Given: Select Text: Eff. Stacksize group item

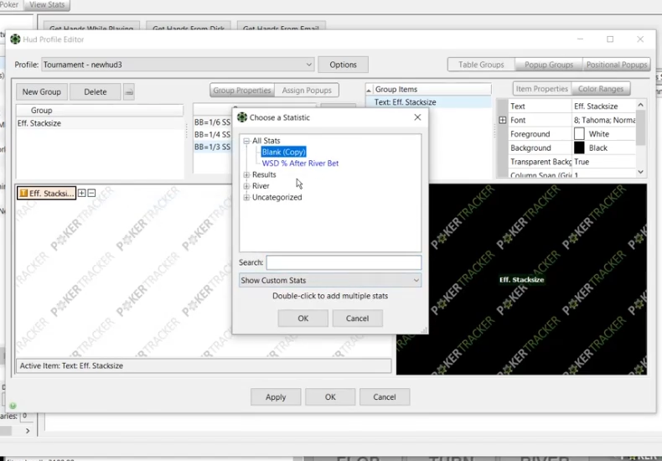Looking at the screenshot, I should [428, 102].
